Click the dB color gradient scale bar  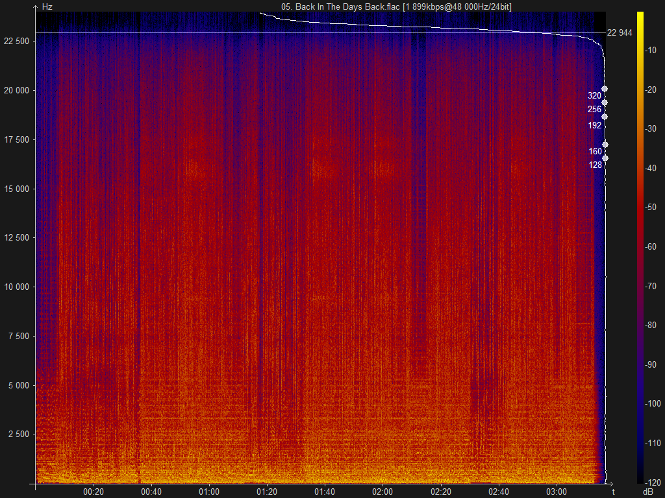click(640, 247)
